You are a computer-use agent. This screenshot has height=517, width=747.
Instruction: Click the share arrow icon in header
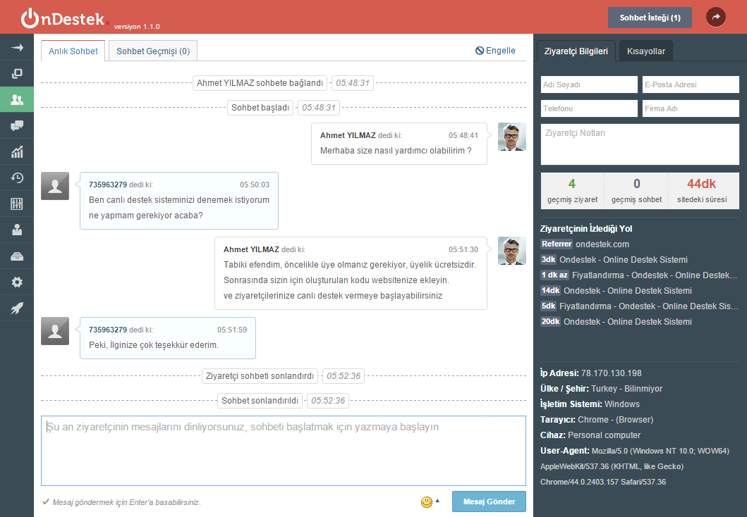(x=716, y=17)
